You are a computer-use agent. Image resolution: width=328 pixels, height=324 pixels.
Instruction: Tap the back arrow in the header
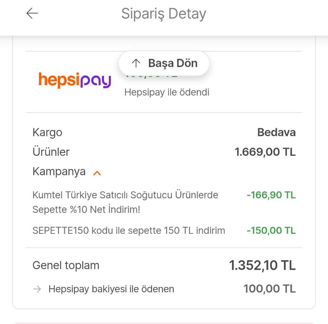point(32,13)
